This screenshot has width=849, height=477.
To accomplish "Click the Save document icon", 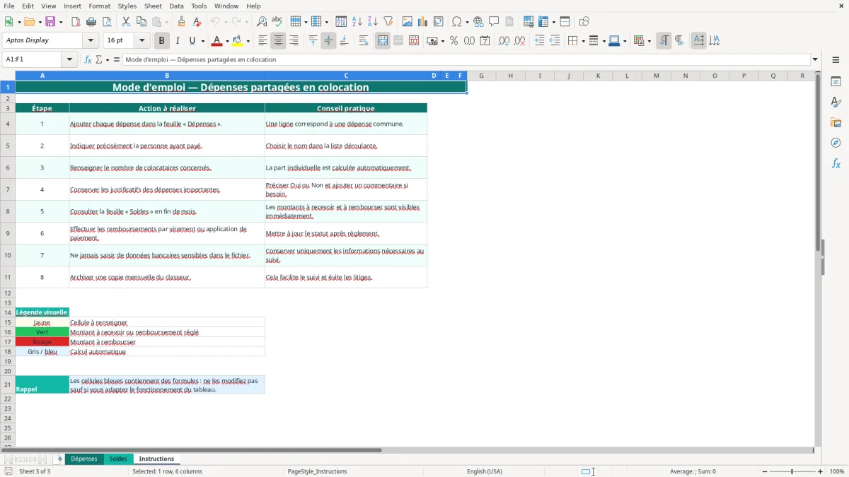I will coord(50,22).
